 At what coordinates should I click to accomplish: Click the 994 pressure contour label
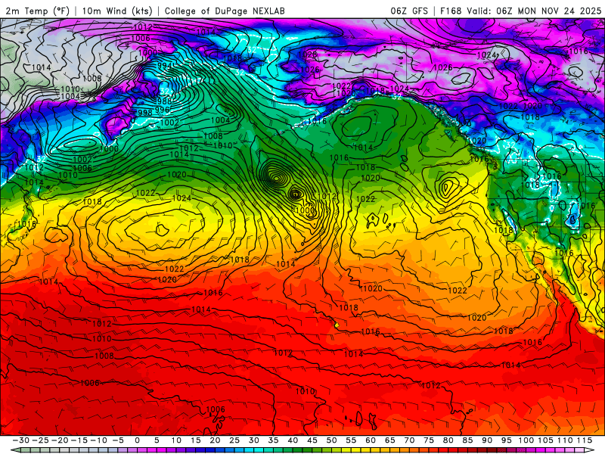pos(164,65)
